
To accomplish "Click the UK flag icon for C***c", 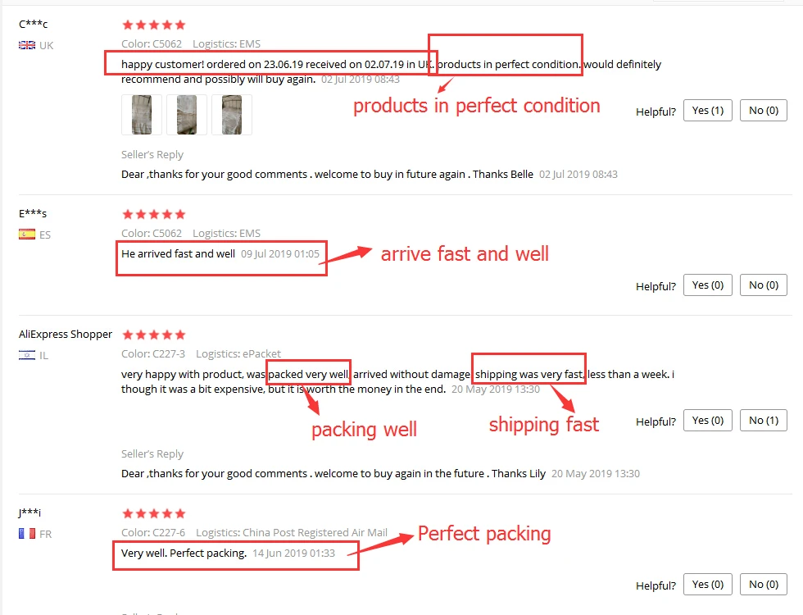I will point(27,45).
